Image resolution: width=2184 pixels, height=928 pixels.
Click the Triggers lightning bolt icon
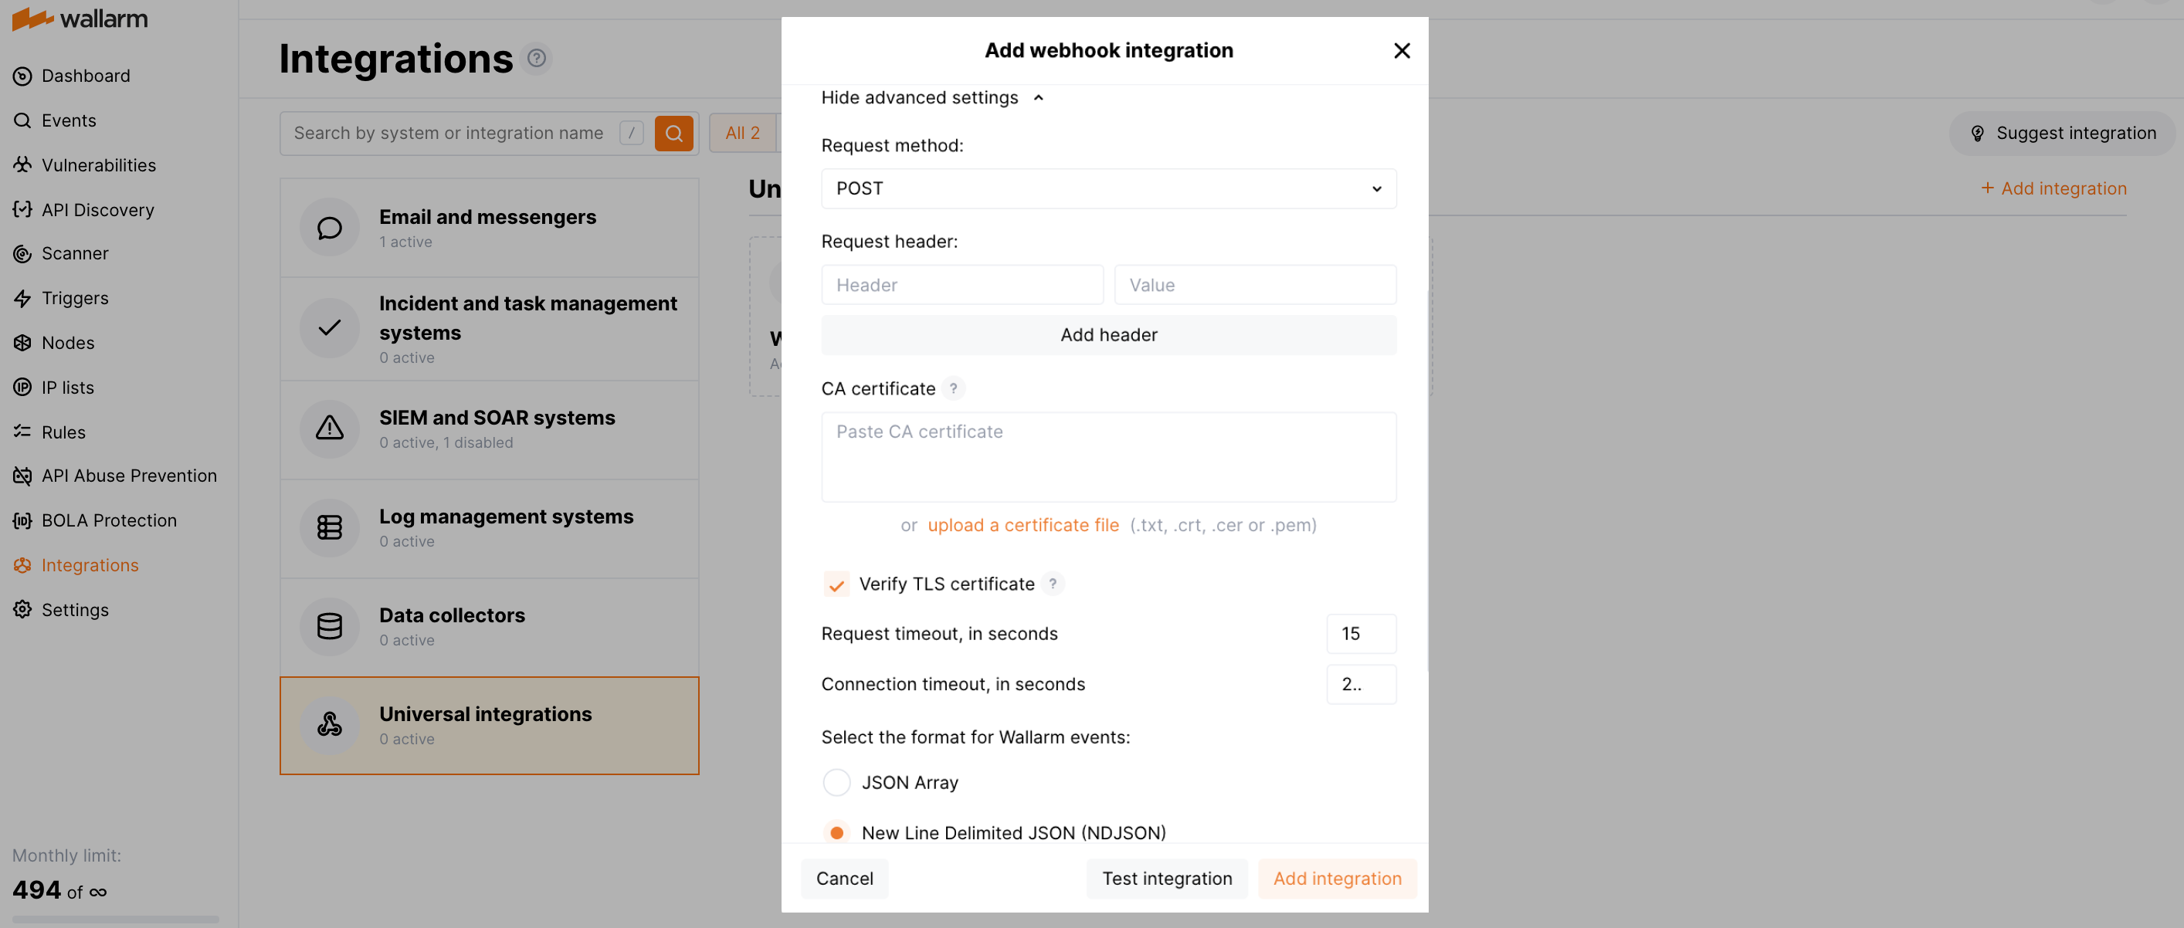(23, 297)
